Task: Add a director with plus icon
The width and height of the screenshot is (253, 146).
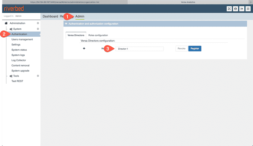Action: [84, 48]
